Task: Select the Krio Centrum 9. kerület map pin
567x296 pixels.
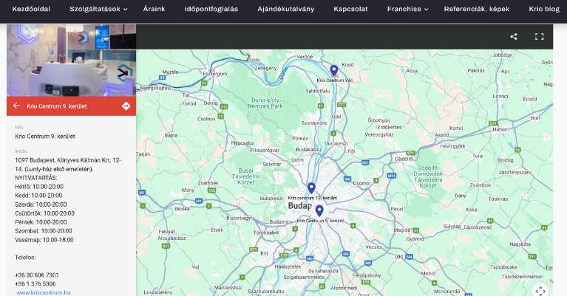Action: [319, 211]
